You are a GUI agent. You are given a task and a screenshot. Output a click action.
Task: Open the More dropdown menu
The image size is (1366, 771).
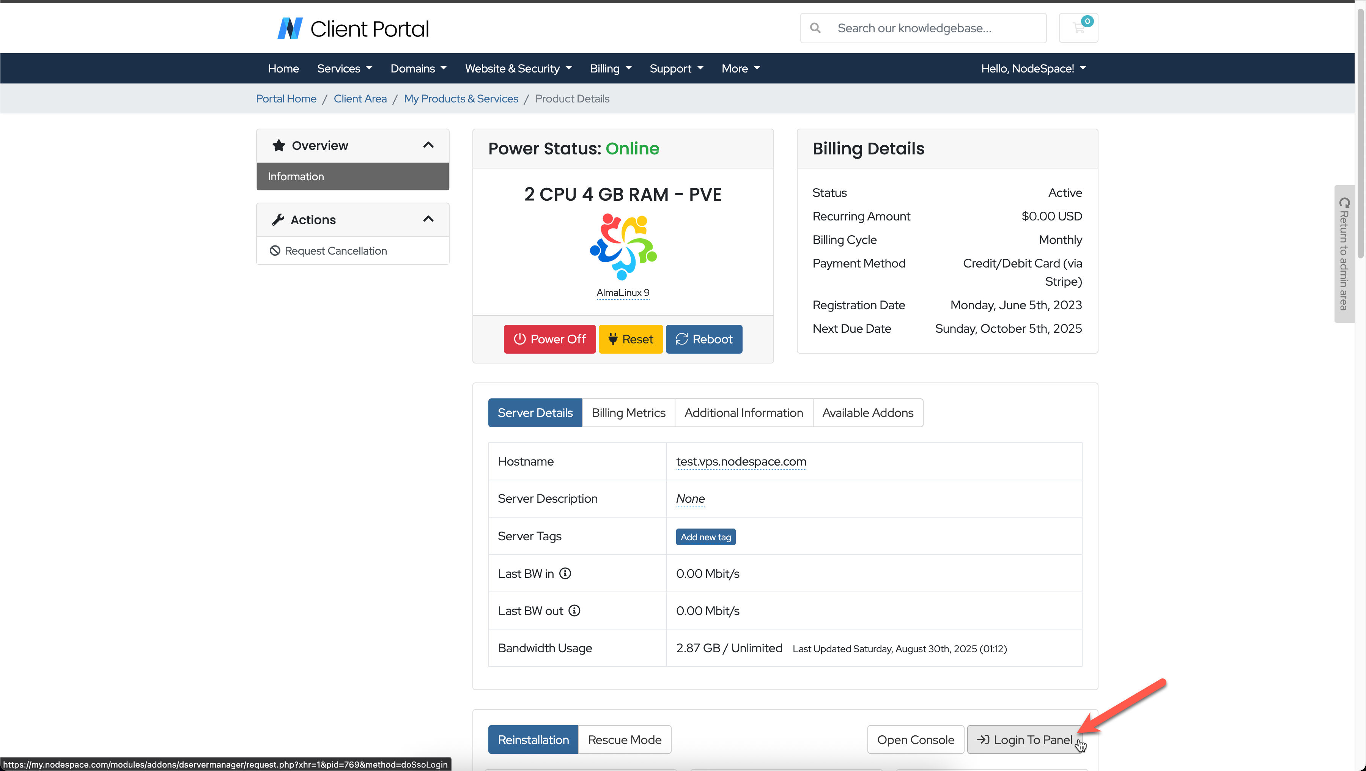(740, 68)
